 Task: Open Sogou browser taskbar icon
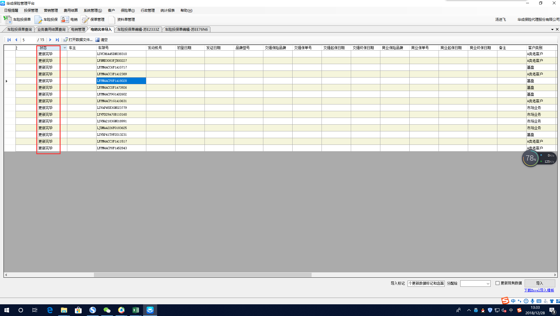click(x=92, y=310)
